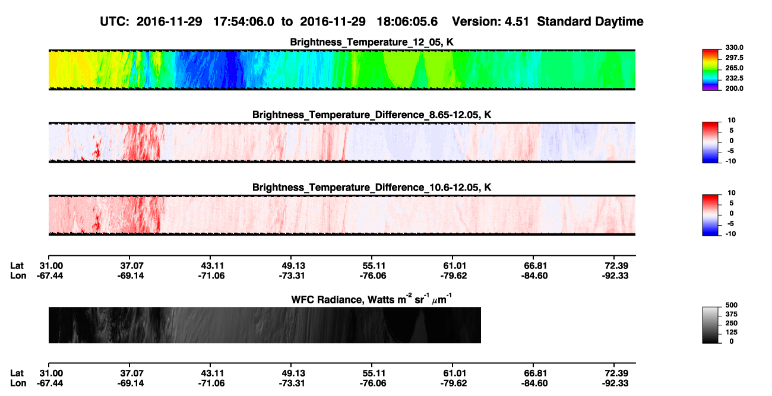The image size is (772, 396).
Task: Click the 'Standard Daytime' text in the header
Action: tap(590, 22)
